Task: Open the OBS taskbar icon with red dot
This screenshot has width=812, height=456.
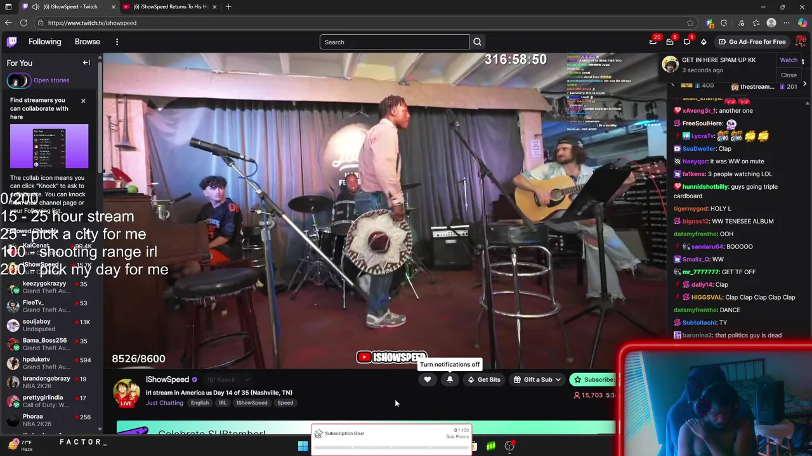Action: [x=509, y=446]
